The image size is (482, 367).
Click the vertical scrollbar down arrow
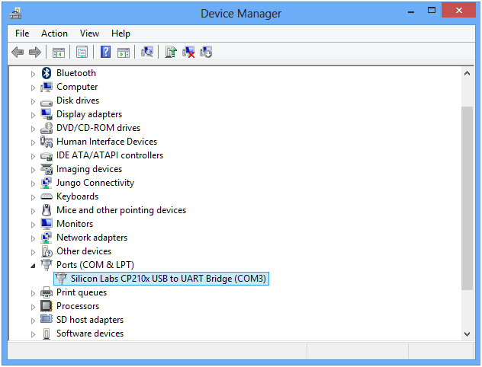(468, 333)
